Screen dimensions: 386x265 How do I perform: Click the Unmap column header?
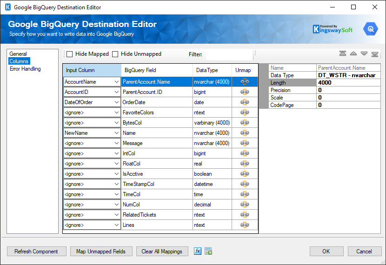245,70
